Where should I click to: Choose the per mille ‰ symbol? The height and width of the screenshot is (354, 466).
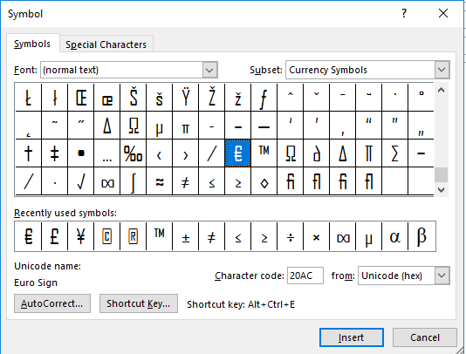pyautogui.click(x=134, y=153)
